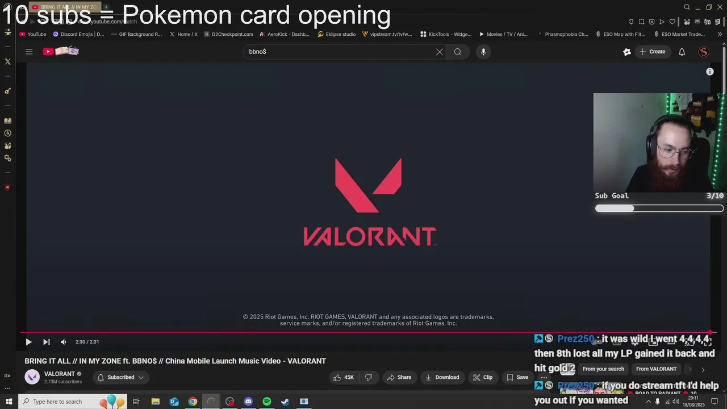Open more actions ellipsis menu
Viewport: 727px width, 409px height.
pos(544,377)
